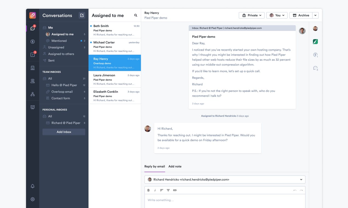Screen dimensions: 348x208
Task: Click the Add Inbox button
Action: tap(64, 132)
